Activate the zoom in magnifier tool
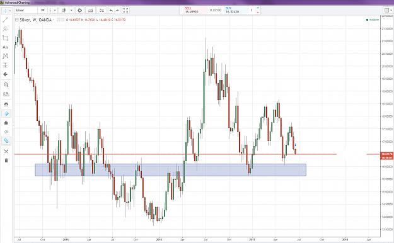This screenshot has width=394, height=243. (6, 85)
